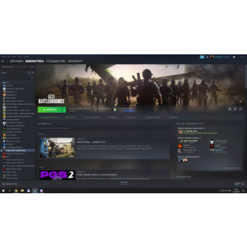Click the activity status input field

[x=104, y=128]
